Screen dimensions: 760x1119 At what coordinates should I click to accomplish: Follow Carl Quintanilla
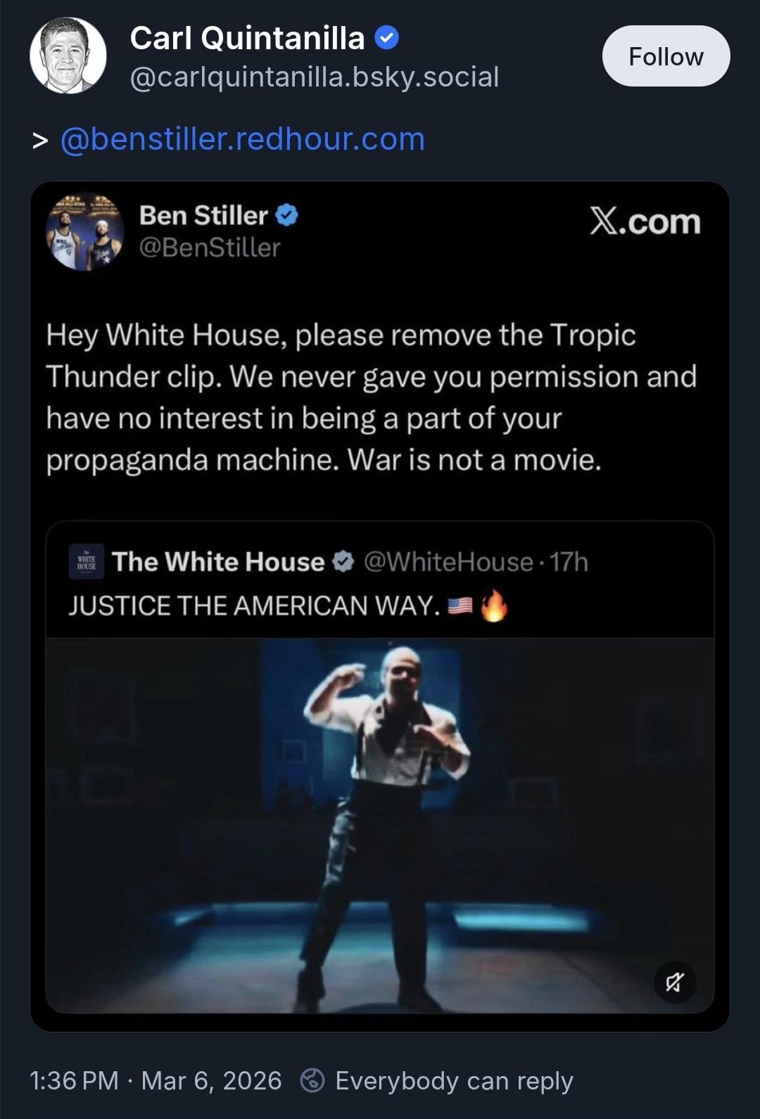pyautogui.click(x=666, y=56)
